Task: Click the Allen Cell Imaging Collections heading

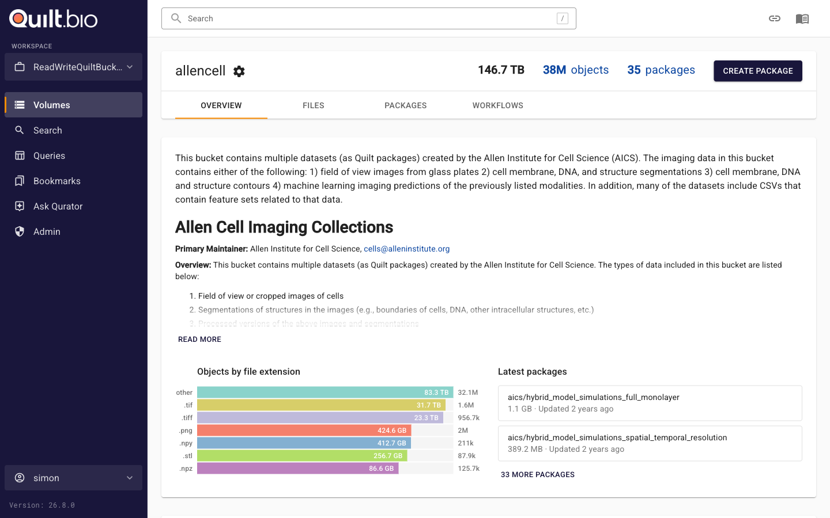Action: (284, 227)
